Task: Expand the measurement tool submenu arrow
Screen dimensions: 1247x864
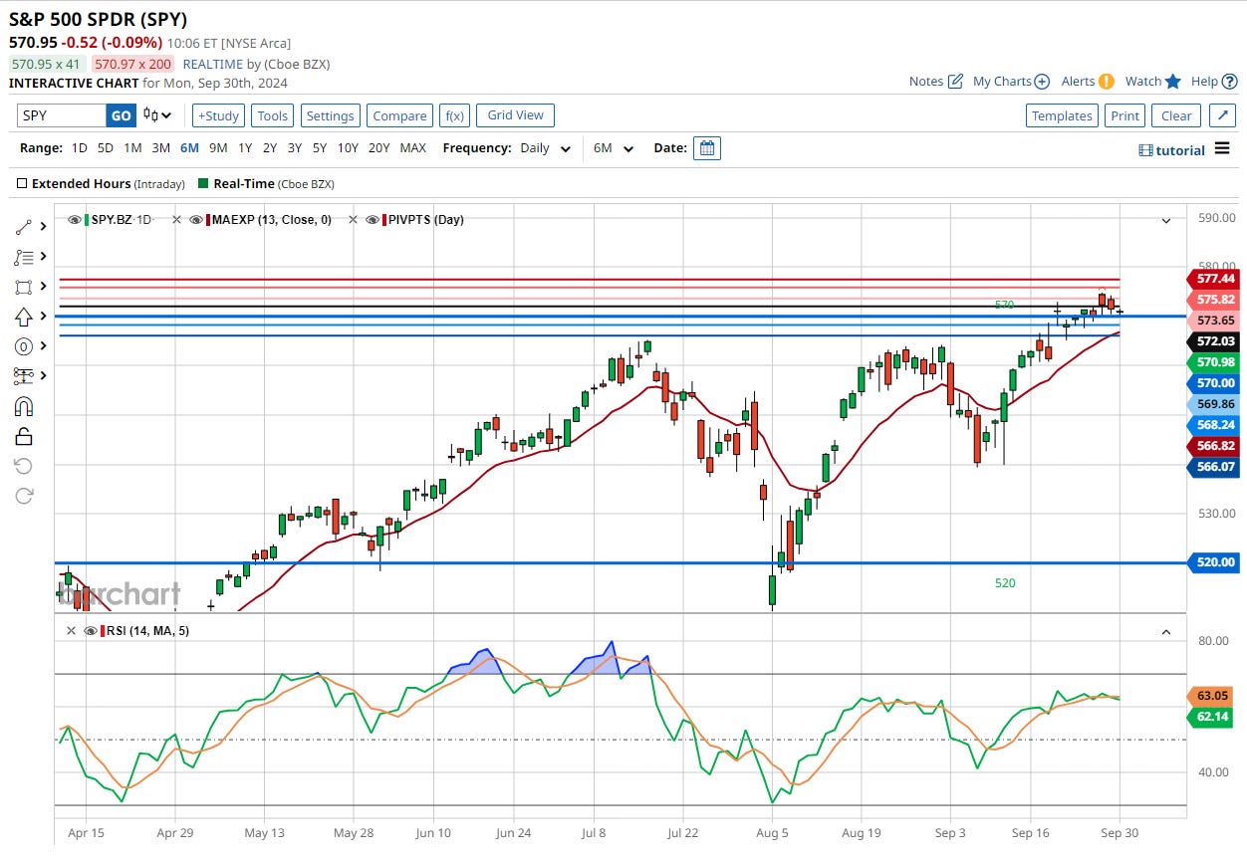Action: (43, 376)
